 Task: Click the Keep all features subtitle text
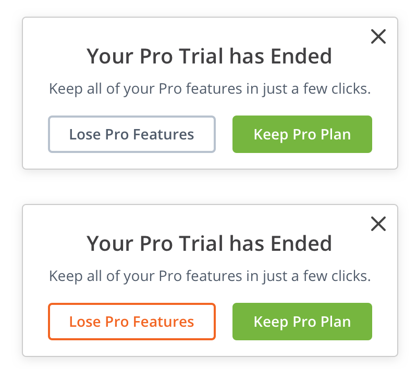pyautogui.click(x=210, y=88)
